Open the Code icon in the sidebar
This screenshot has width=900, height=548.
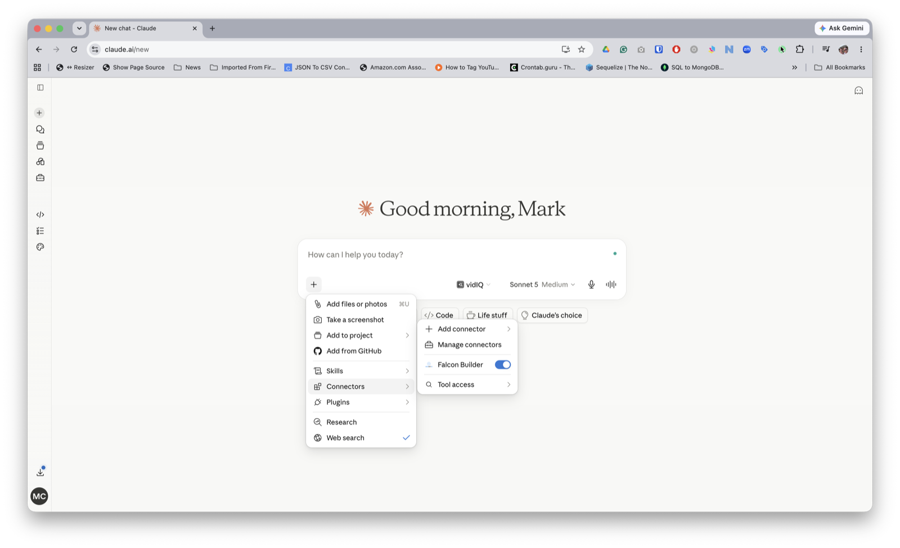(x=40, y=215)
